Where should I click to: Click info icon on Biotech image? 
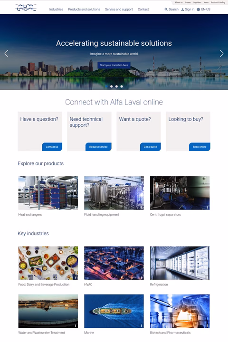click(207, 326)
